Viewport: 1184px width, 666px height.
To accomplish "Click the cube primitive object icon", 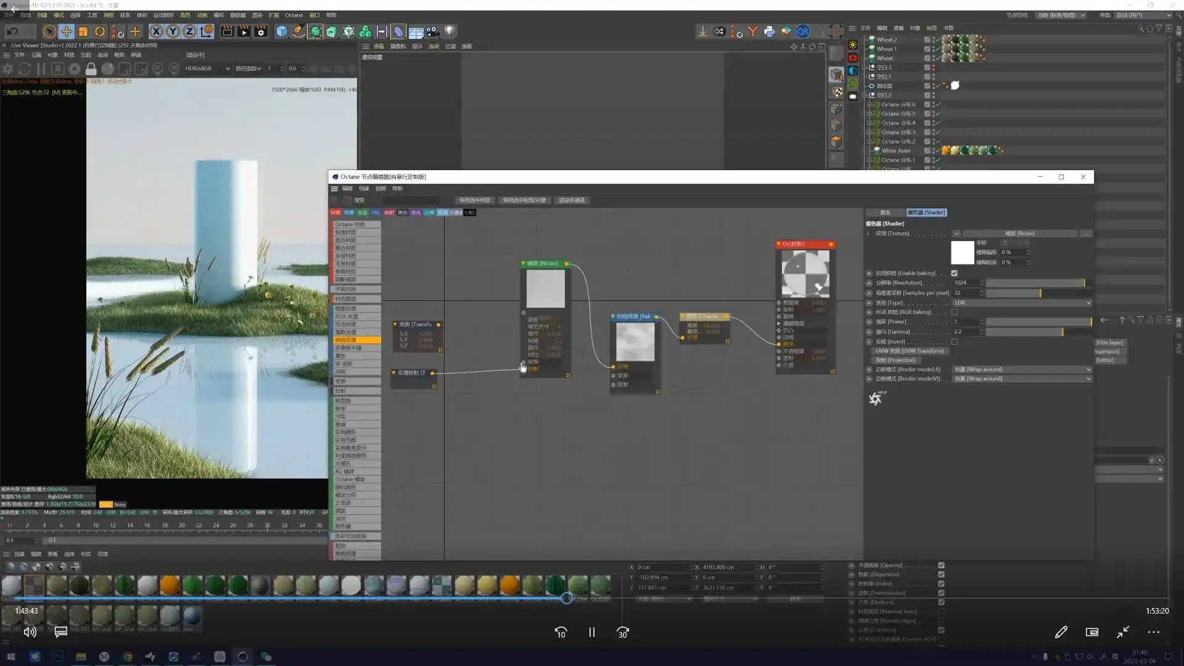I will point(282,31).
